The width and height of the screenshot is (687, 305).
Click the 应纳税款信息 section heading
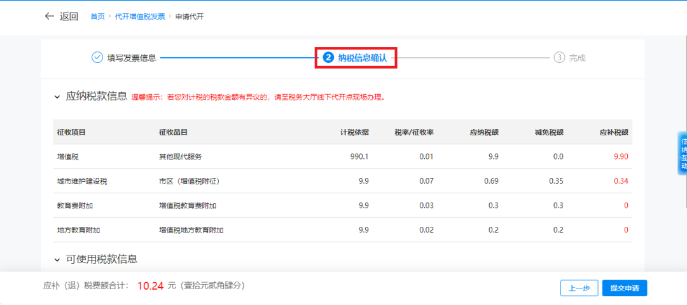tap(97, 96)
